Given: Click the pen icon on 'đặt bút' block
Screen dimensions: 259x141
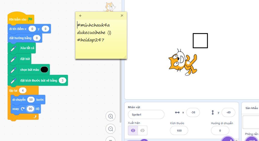Looking at the screenshot, I should [13, 59].
